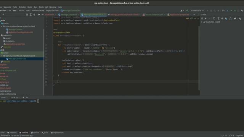Click Execute Gradle Task icon
Image resolution: width=244 pixels, height=137 pixels.
pos(214,19)
